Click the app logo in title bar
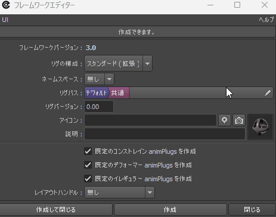The width and height of the screenshot is (276, 217). (6, 5)
